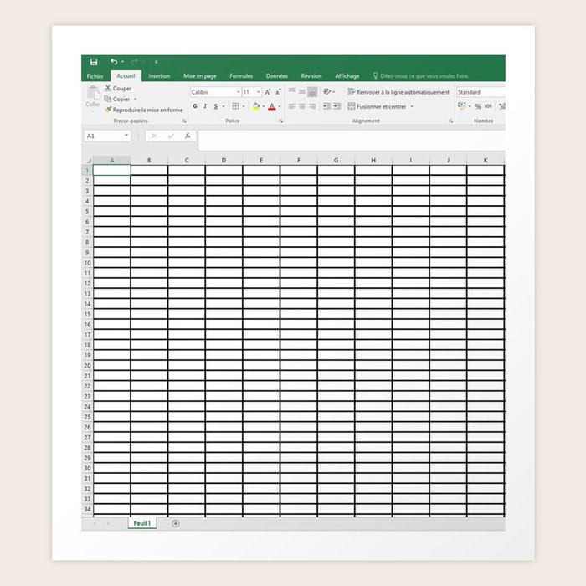Click the A1 name box

(104, 136)
